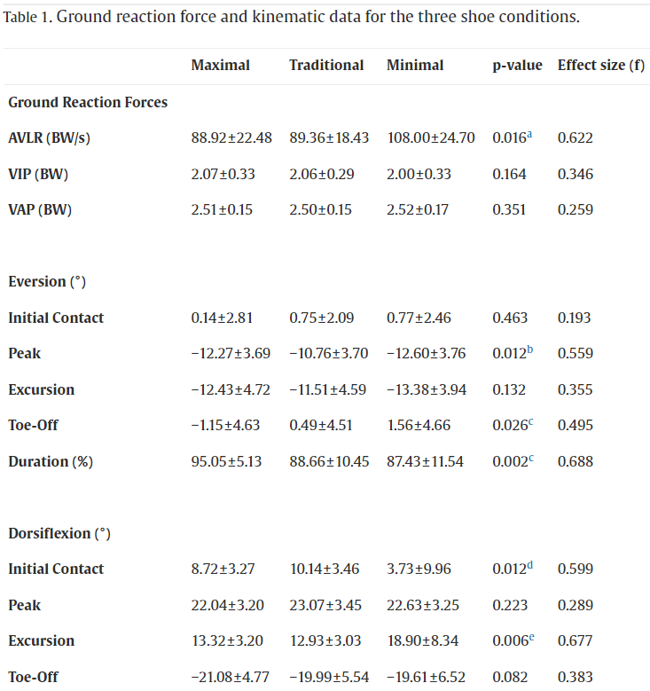Select the Ground Reaction Forces section heading
Image resolution: width=650 pixels, height=691 pixels.
(x=88, y=102)
